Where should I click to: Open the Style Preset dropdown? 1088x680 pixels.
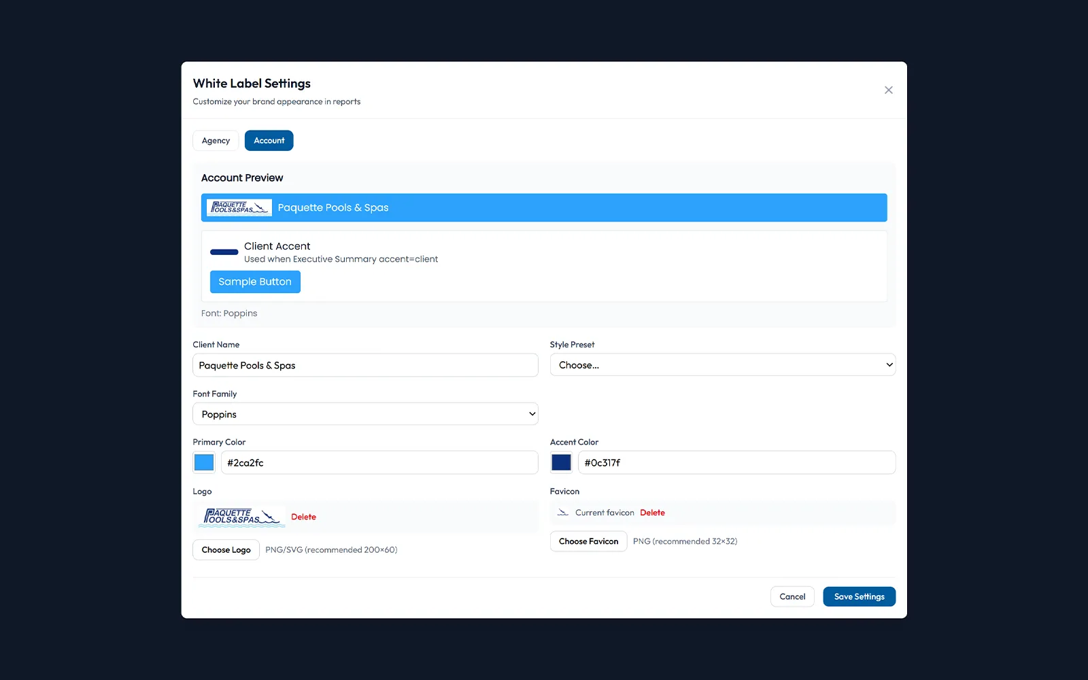coord(723,364)
